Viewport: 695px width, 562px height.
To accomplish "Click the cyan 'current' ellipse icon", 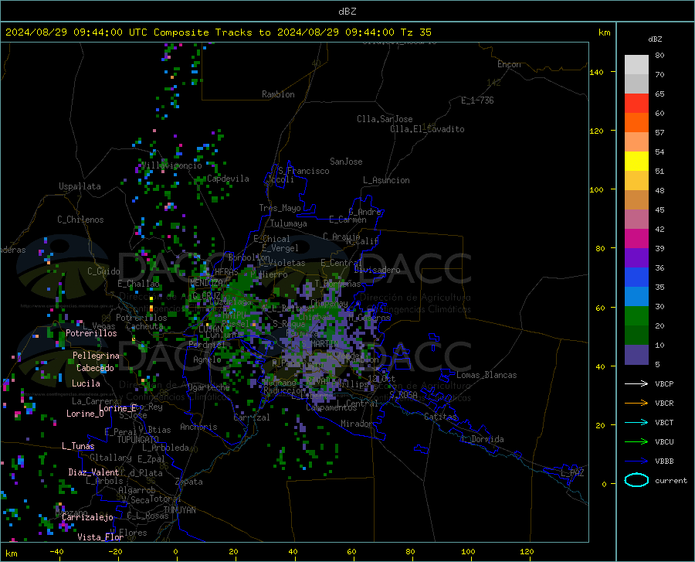I will [x=636, y=480].
